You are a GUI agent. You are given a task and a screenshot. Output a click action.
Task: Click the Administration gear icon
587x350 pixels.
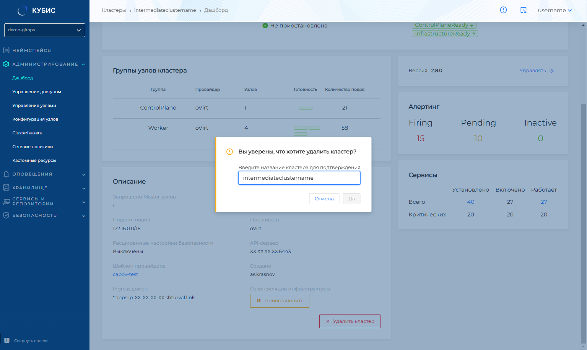coord(6,64)
